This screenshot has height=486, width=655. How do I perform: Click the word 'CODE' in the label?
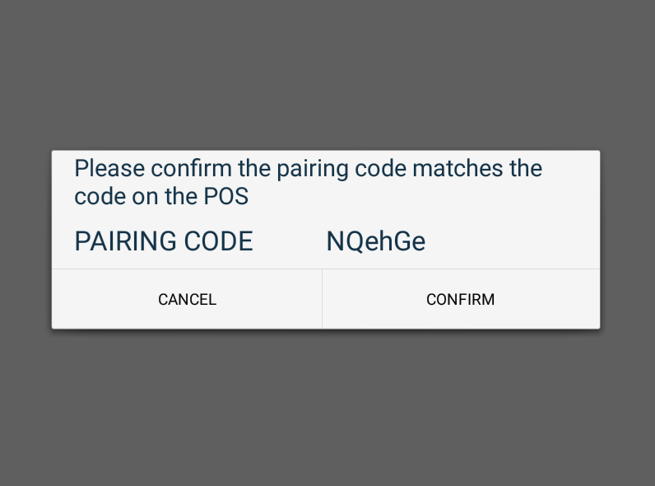(x=219, y=241)
